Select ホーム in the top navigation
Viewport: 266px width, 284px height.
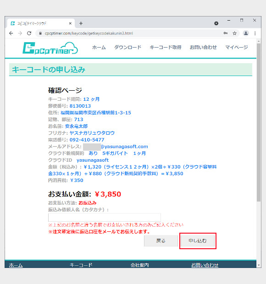pyautogui.click(x=99, y=48)
